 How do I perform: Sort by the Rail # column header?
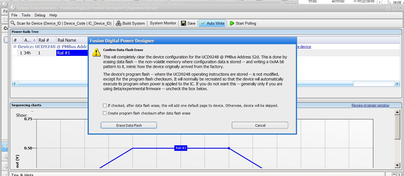[47, 40]
